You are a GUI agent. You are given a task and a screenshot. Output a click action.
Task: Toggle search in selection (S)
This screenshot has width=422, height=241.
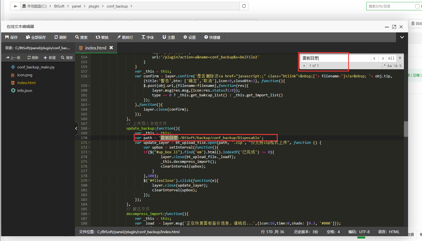tap(400, 66)
